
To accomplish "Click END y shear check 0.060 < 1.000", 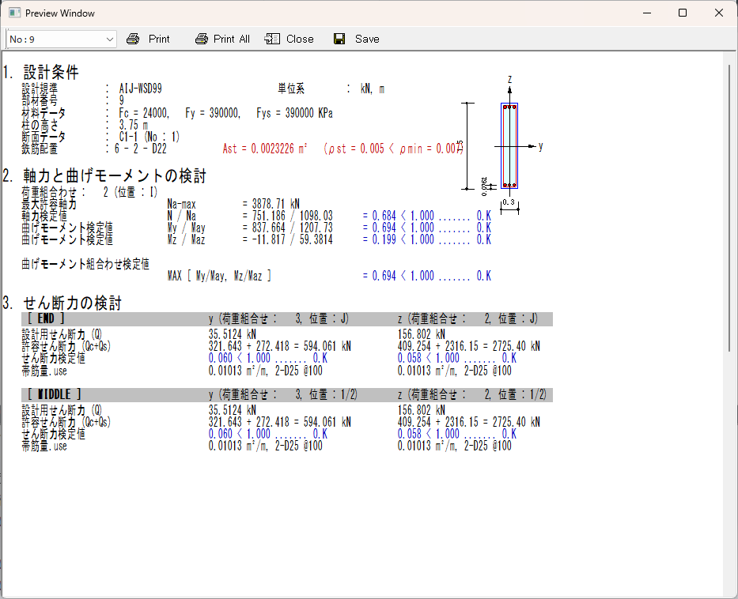I will tap(240, 358).
